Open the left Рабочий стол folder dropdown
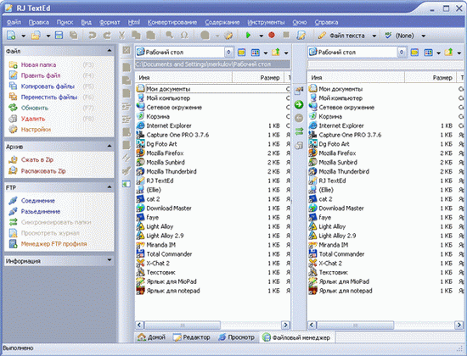The height and width of the screenshot is (356, 467). [x=228, y=53]
